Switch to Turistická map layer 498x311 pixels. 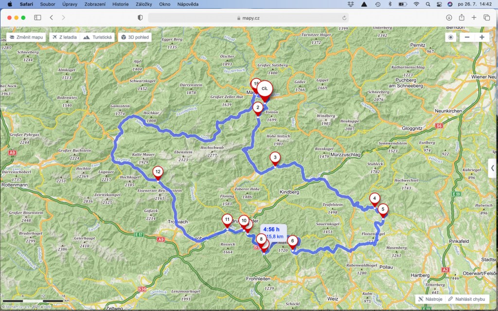click(x=98, y=37)
